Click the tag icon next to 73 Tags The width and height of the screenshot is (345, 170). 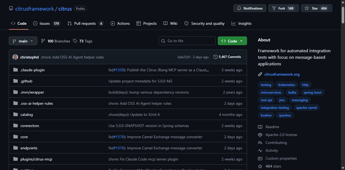75,41
